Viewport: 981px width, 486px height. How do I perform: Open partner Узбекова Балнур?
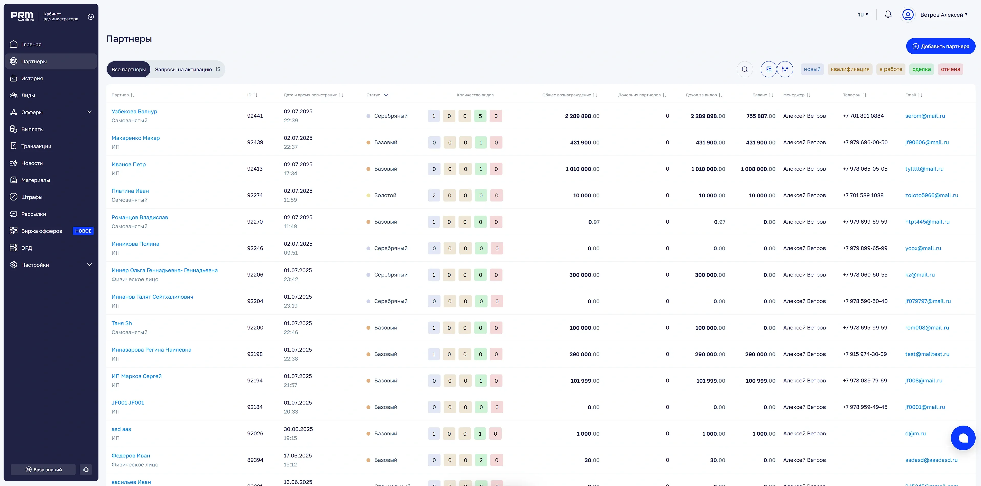pyautogui.click(x=134, y=111)
